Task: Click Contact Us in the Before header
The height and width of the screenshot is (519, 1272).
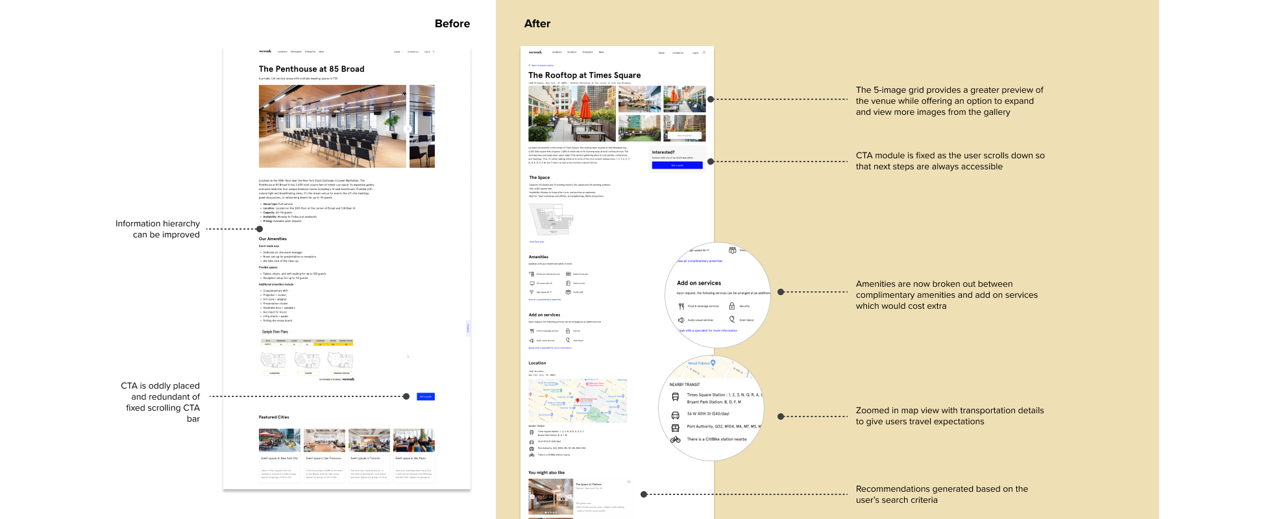Action: (413, 51)
